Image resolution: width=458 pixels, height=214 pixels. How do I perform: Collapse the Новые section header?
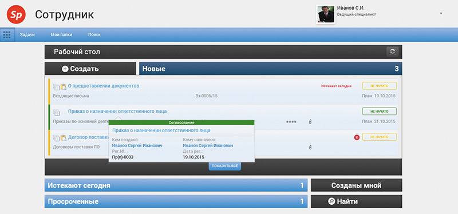coord(270,69)
